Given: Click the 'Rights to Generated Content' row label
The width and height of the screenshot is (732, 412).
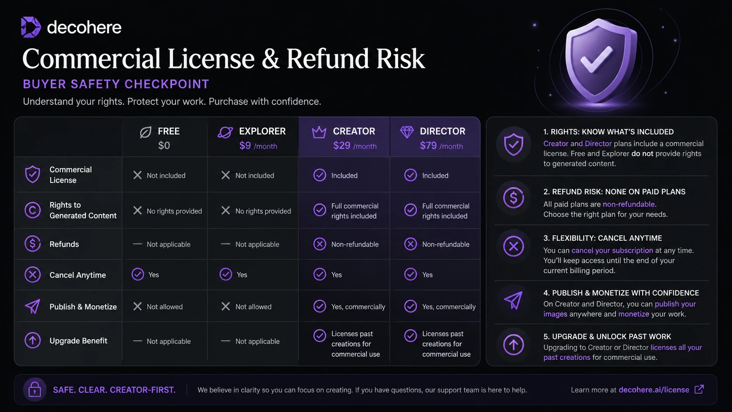Looking at the screenshot, I should [83, 210].
